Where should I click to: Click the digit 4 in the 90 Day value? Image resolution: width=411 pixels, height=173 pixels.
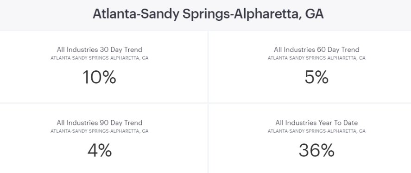[93, 150]
